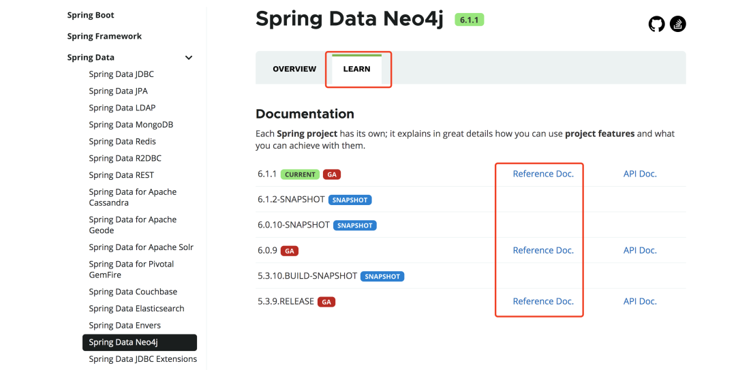The width and height of the screenshot is (736, 370).
Task: Open the GitHub repository icon
Action: (x=657, y=24)
